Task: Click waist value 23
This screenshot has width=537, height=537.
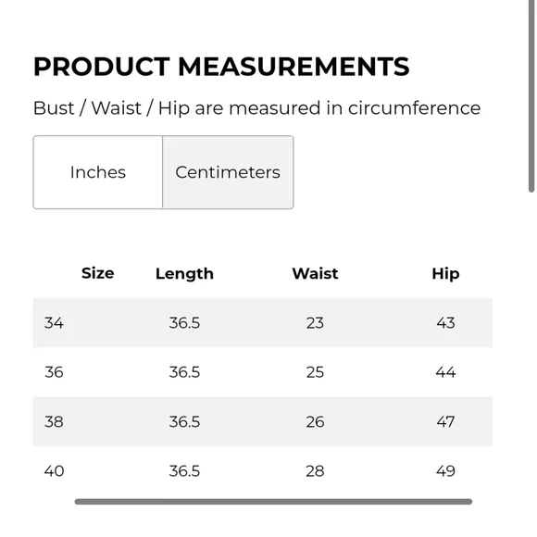Action: (315, 323)
